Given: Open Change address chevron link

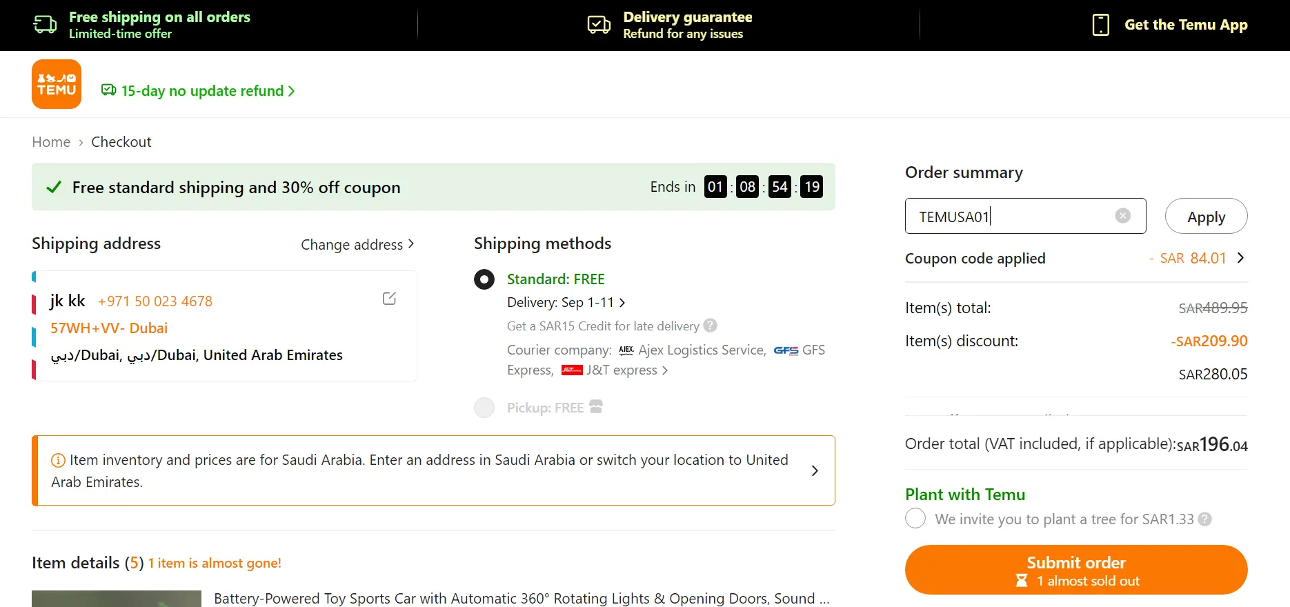Looking at the screenshot, I should [358, 245].
